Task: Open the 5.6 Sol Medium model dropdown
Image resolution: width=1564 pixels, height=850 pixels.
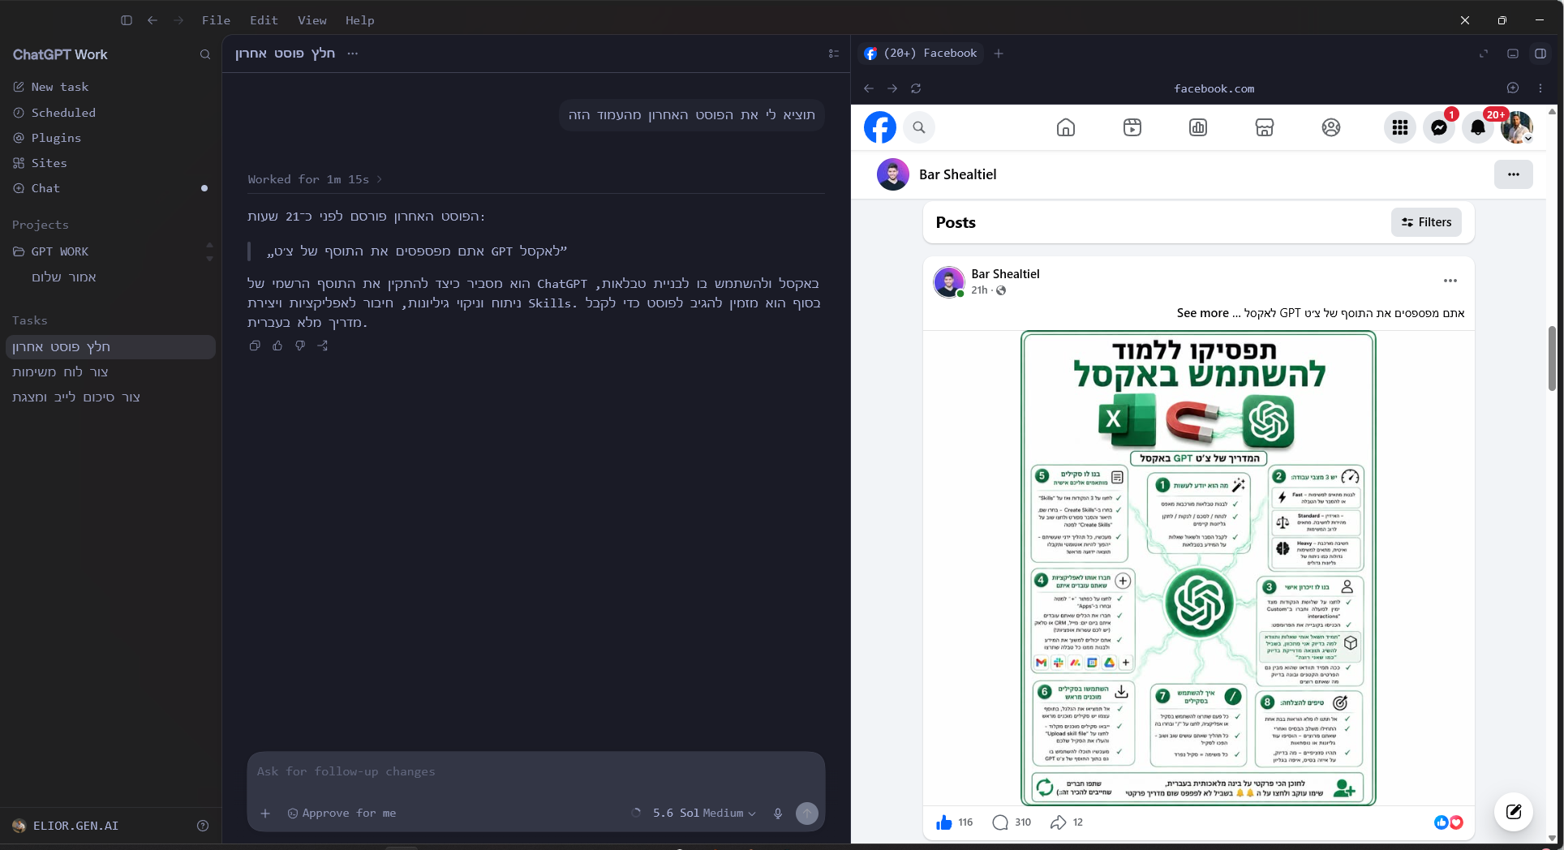Action: pos(704,814)
